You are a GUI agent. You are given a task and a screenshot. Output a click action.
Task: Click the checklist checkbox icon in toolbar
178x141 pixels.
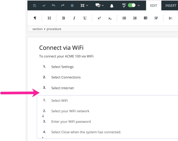[x=156, y=18]
